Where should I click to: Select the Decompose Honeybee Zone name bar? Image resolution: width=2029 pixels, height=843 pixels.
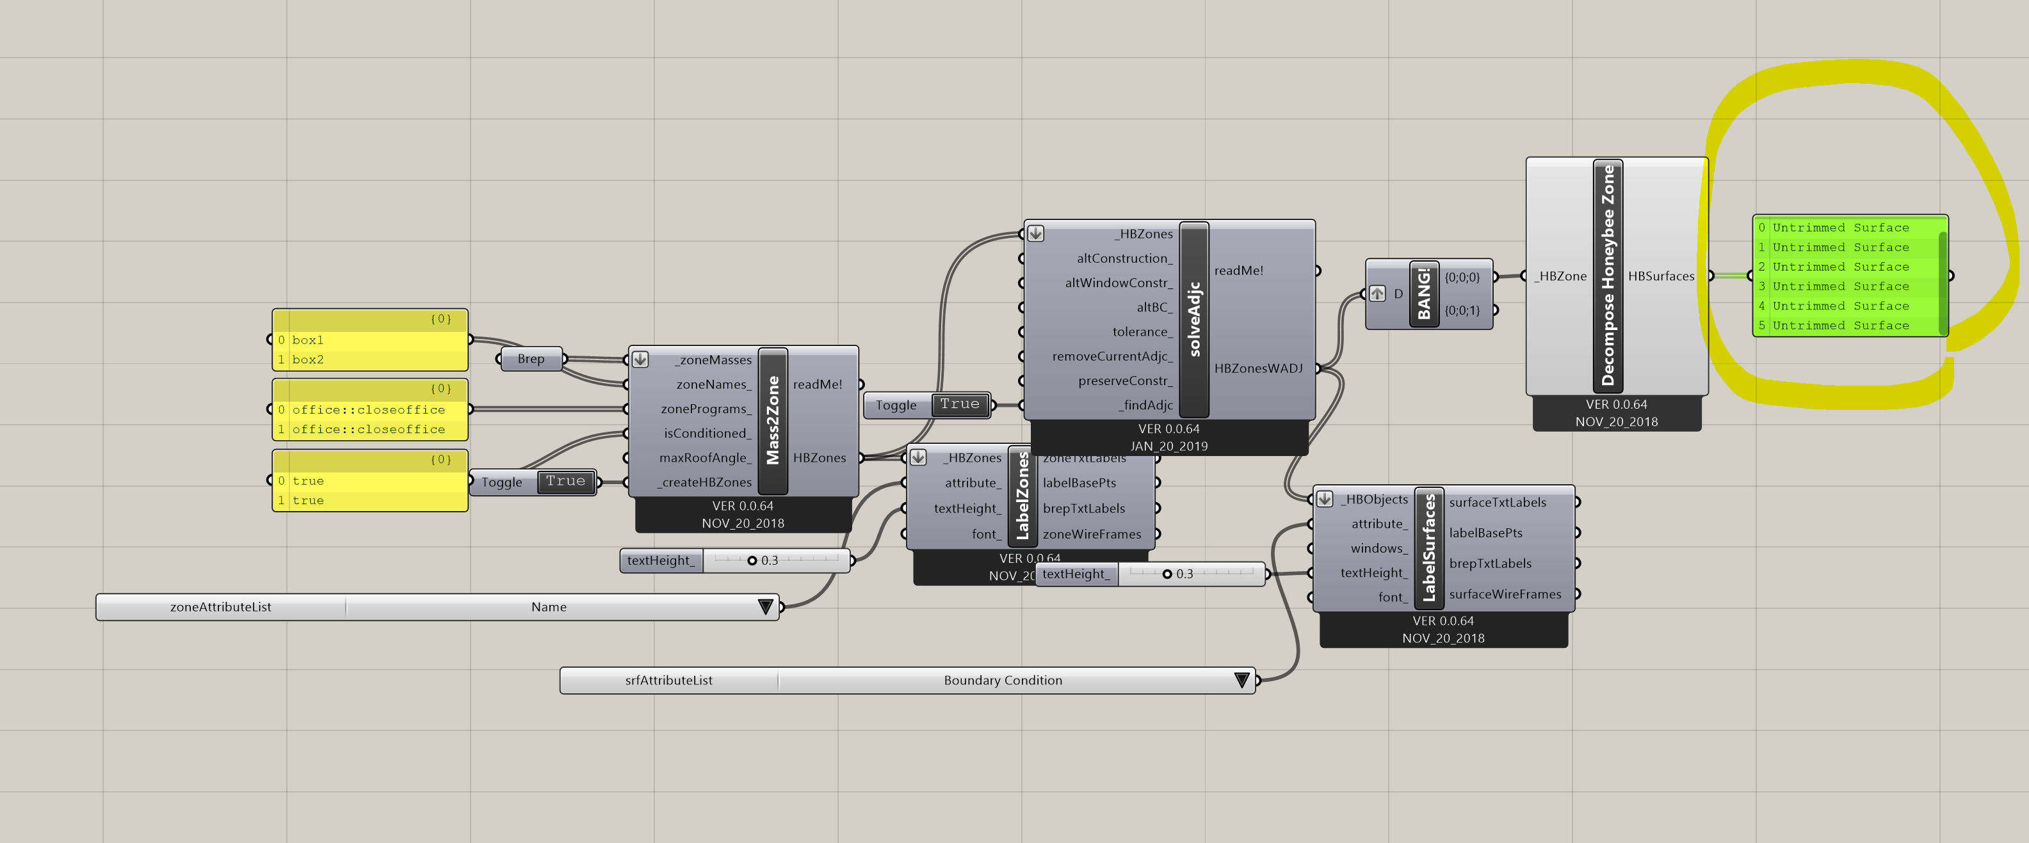point(1608,276)
